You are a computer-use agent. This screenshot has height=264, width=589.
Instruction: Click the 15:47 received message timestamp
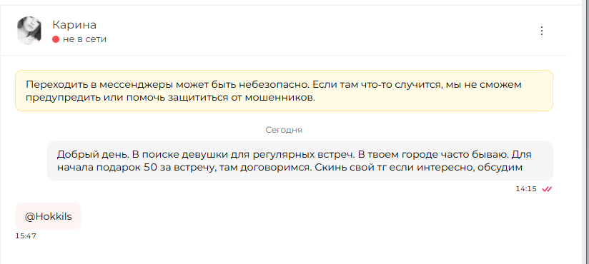point(26,236)
